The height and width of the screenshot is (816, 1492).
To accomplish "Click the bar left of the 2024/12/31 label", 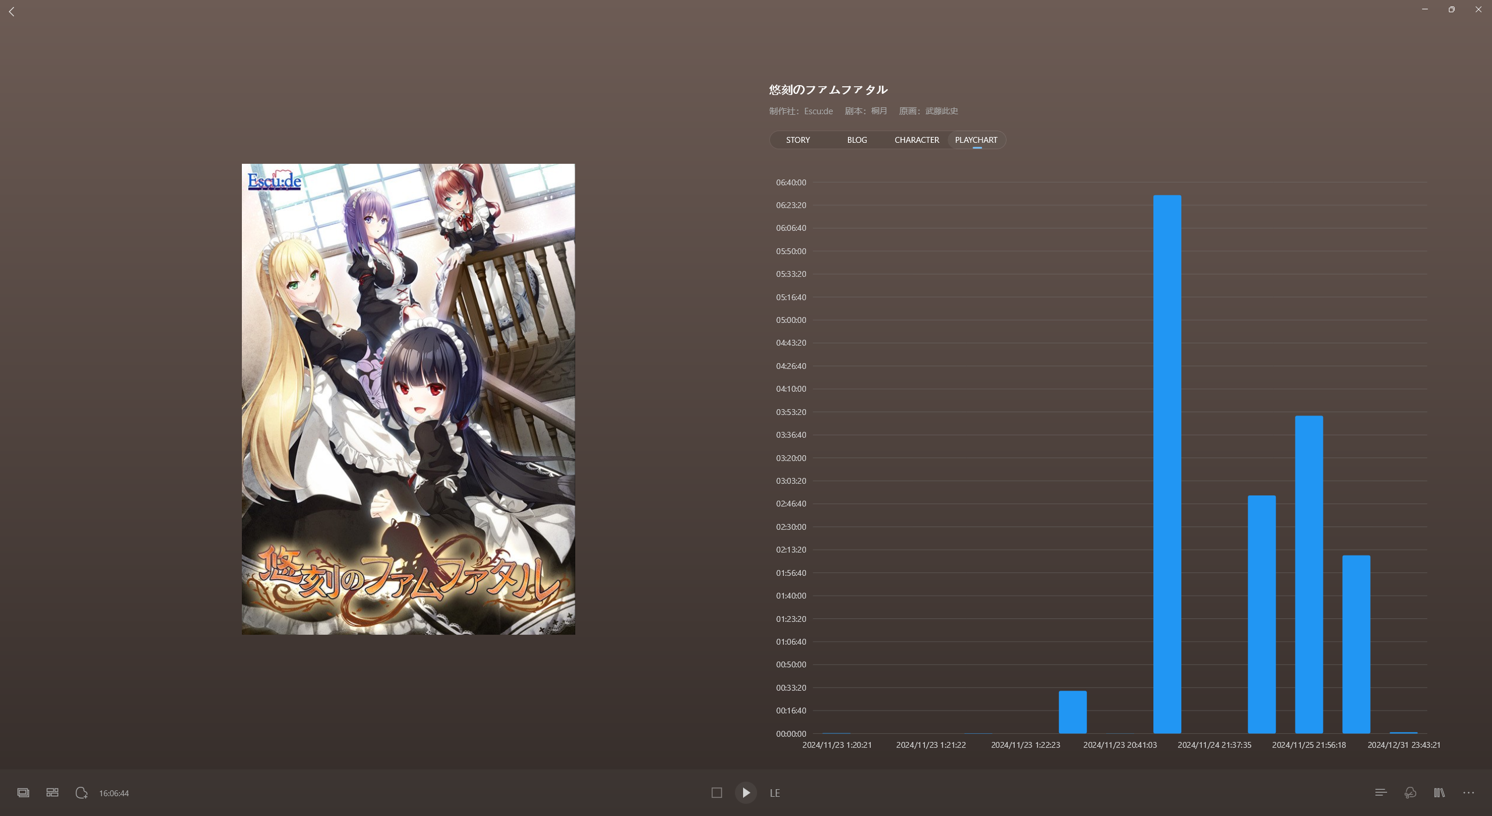I will point(1356,644).
